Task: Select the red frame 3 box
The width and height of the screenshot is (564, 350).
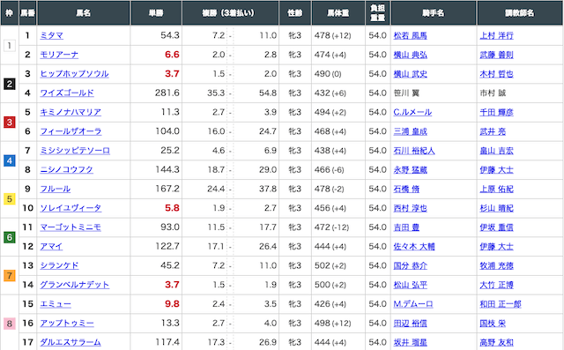Action: (10, 123)
